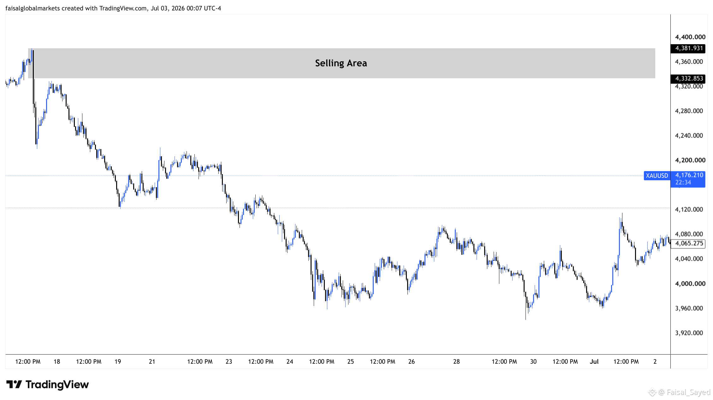The width and height of the screenshot is (713, 400).
Task: Select the Selling Area label
Action: (341, 63)
